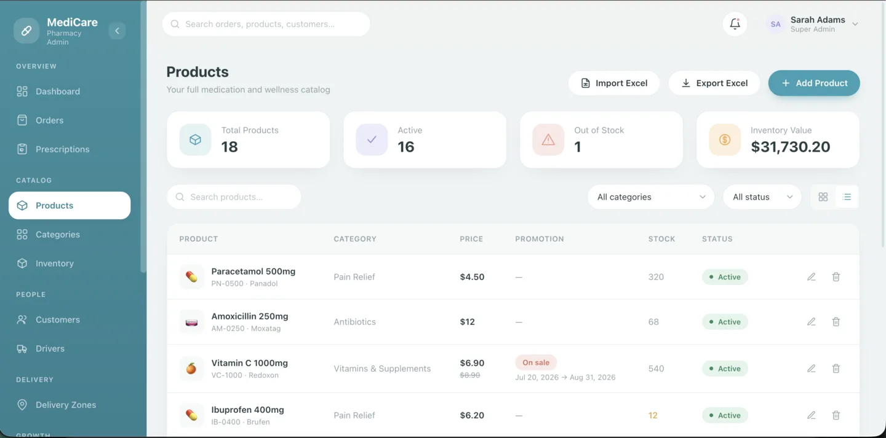This screenshot has width=886, height=438.
Task: Open the All status filter dropdown
Action: (x=762, y=197)
